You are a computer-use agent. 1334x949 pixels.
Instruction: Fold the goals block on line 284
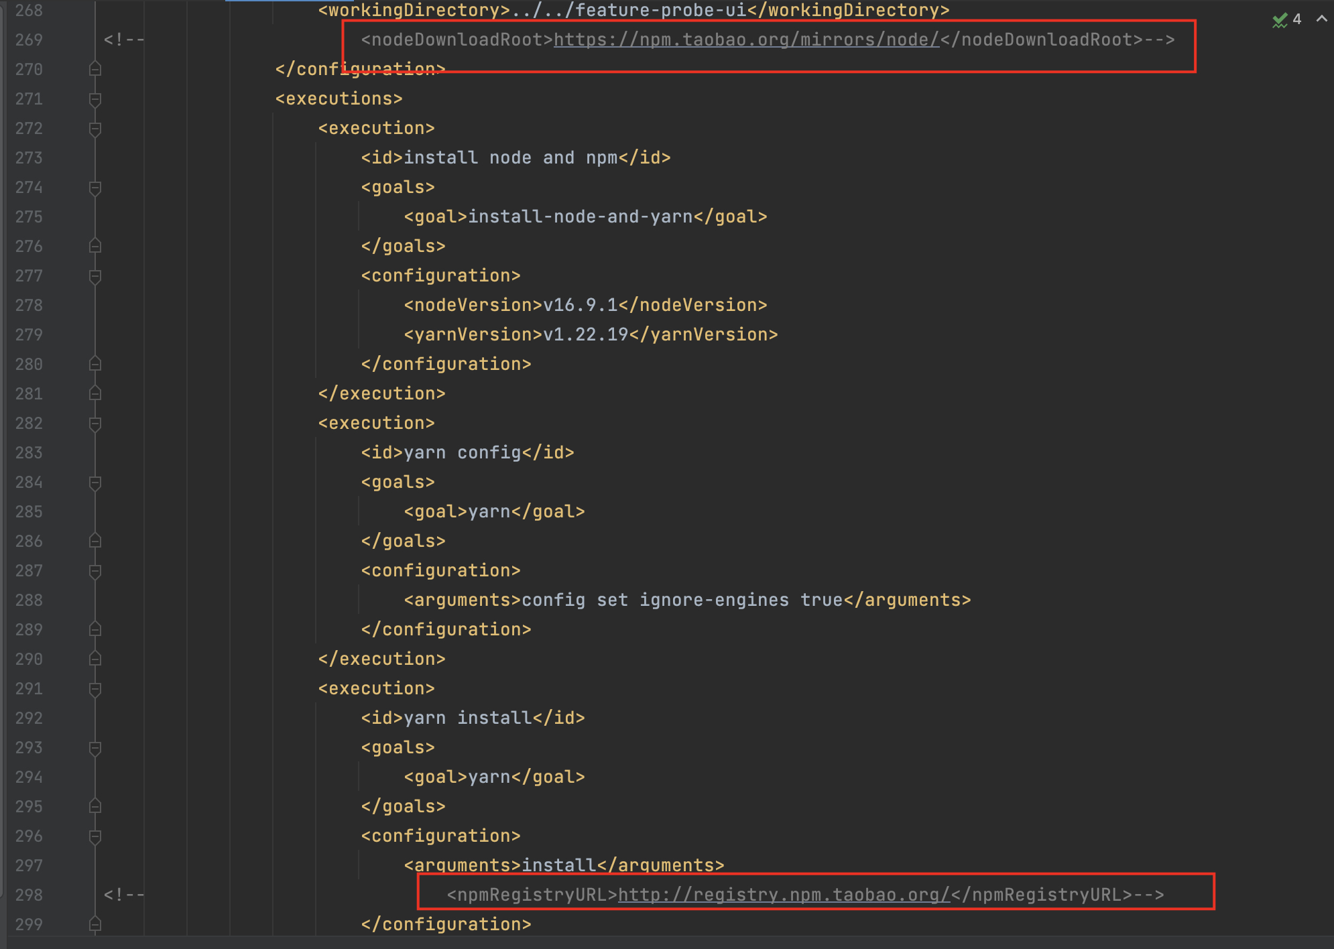pos(95,483)
